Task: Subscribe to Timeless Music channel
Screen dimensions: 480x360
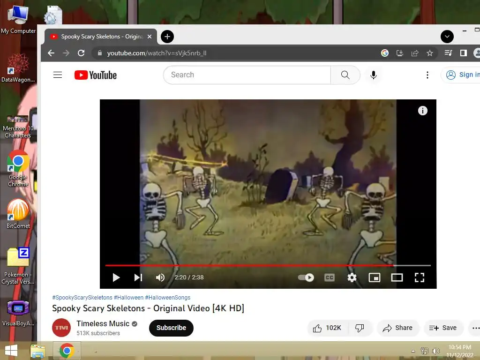Action: coord(171,328)
